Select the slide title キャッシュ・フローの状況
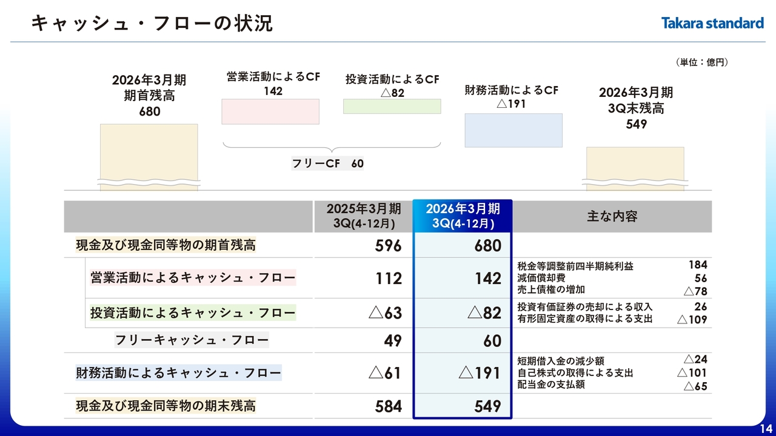Viewport: 776px width, 436px height. coord(152,24)
